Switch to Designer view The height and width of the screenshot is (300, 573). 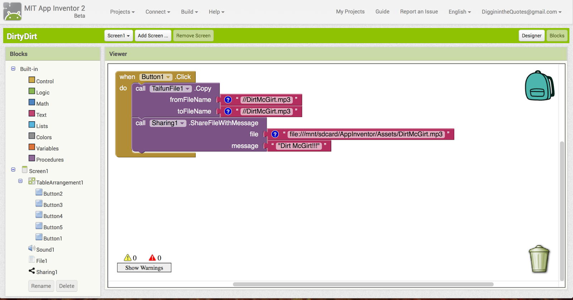[531, 35]
